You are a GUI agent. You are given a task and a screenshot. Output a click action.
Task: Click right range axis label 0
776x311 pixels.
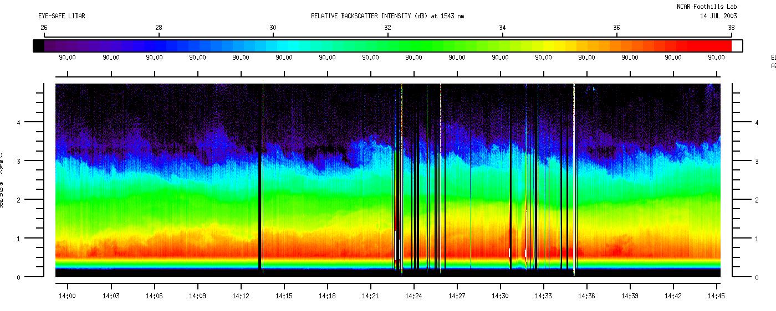(757, 277)
